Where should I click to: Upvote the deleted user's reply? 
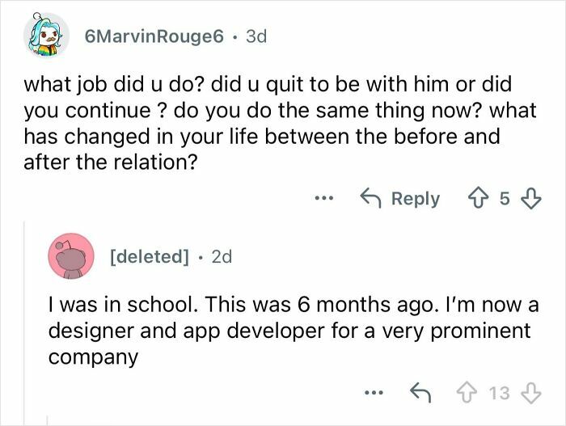[x=465, y=394]
